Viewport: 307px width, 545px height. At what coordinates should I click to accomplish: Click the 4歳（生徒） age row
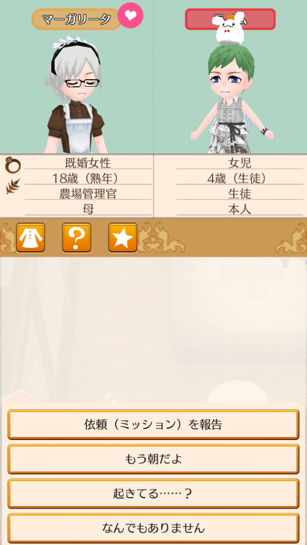click(239, 178)
